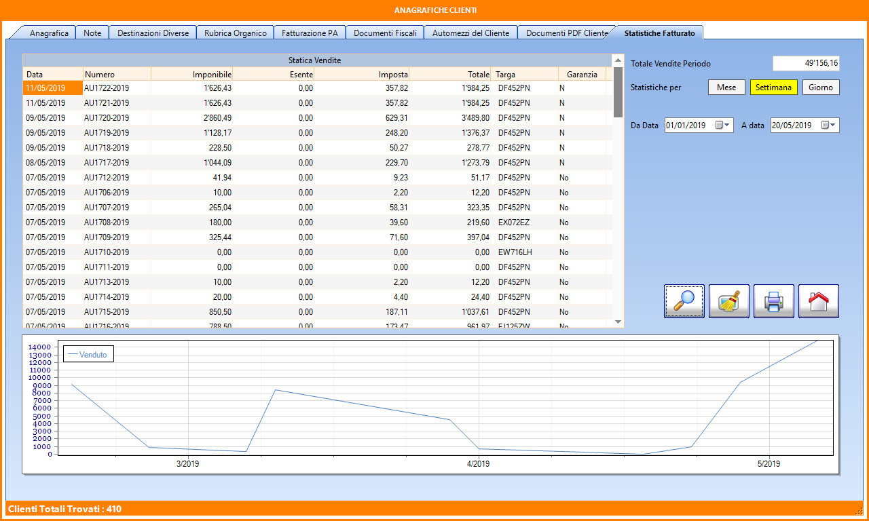
Task: Select invoice AU1709-2019 cell
Action: pyautogui.click(x=117, y=237)
